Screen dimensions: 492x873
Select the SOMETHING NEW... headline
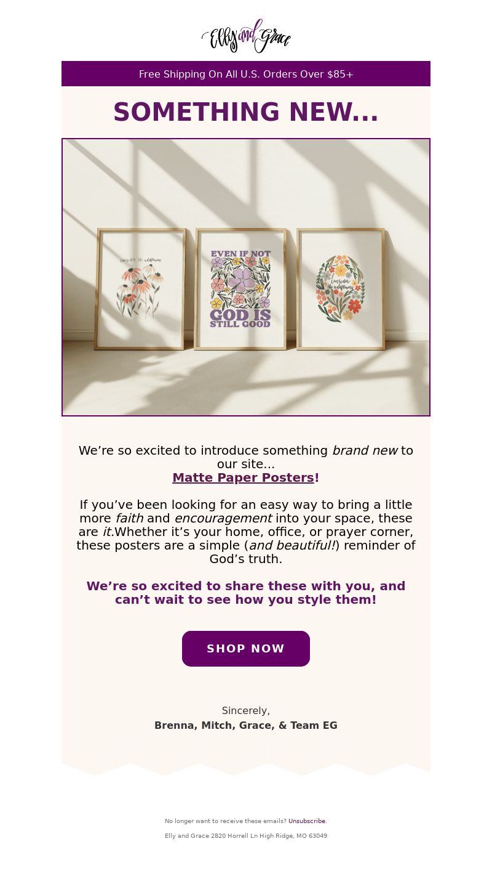click(246, 112)
